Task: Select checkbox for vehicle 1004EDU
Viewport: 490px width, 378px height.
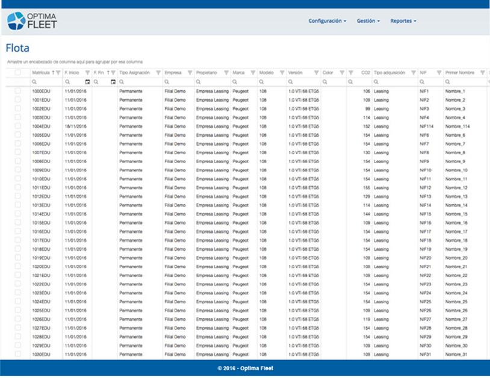Action: [18, 126]
